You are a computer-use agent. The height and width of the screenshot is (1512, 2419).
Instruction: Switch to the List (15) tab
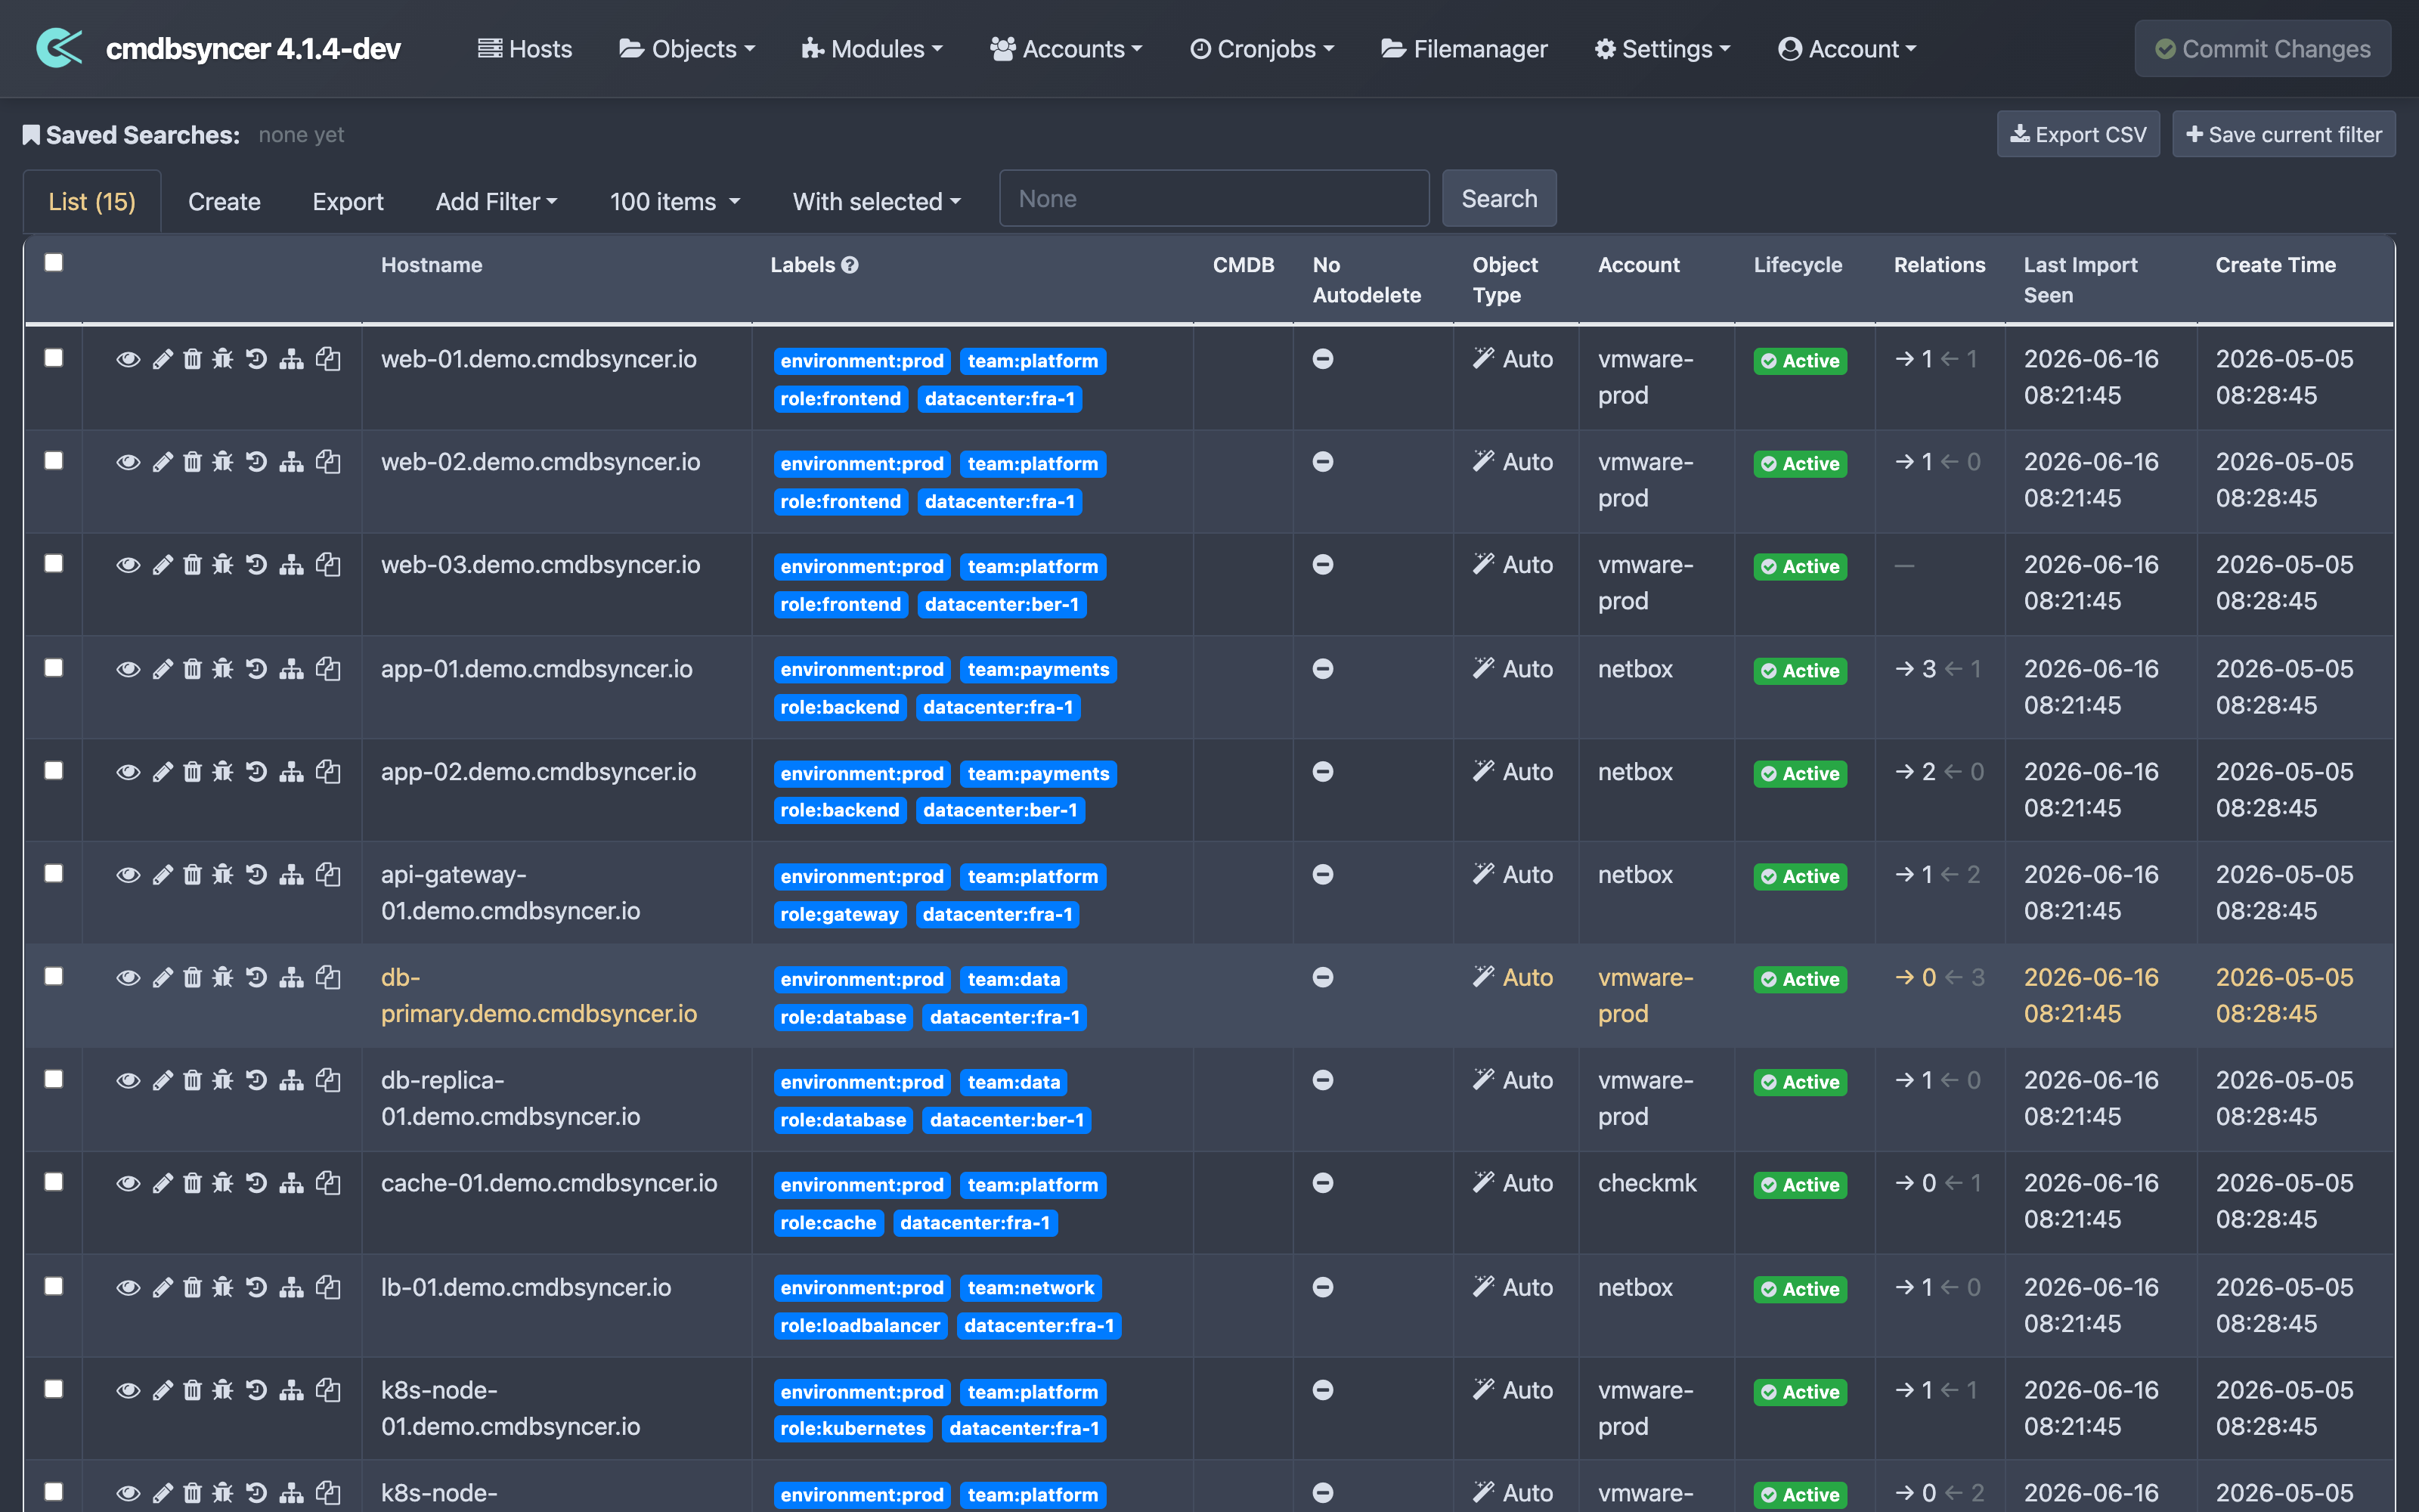[x=92, y=202]
